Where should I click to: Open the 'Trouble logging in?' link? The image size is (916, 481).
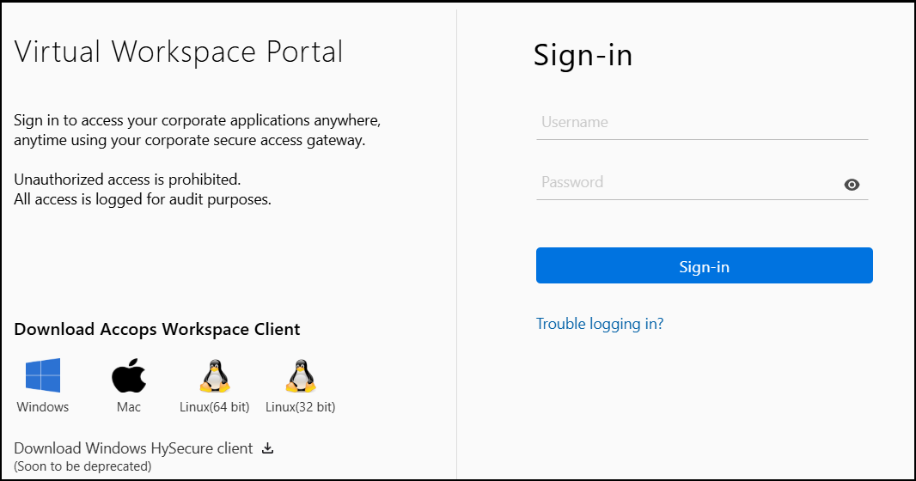coord(600,324)
